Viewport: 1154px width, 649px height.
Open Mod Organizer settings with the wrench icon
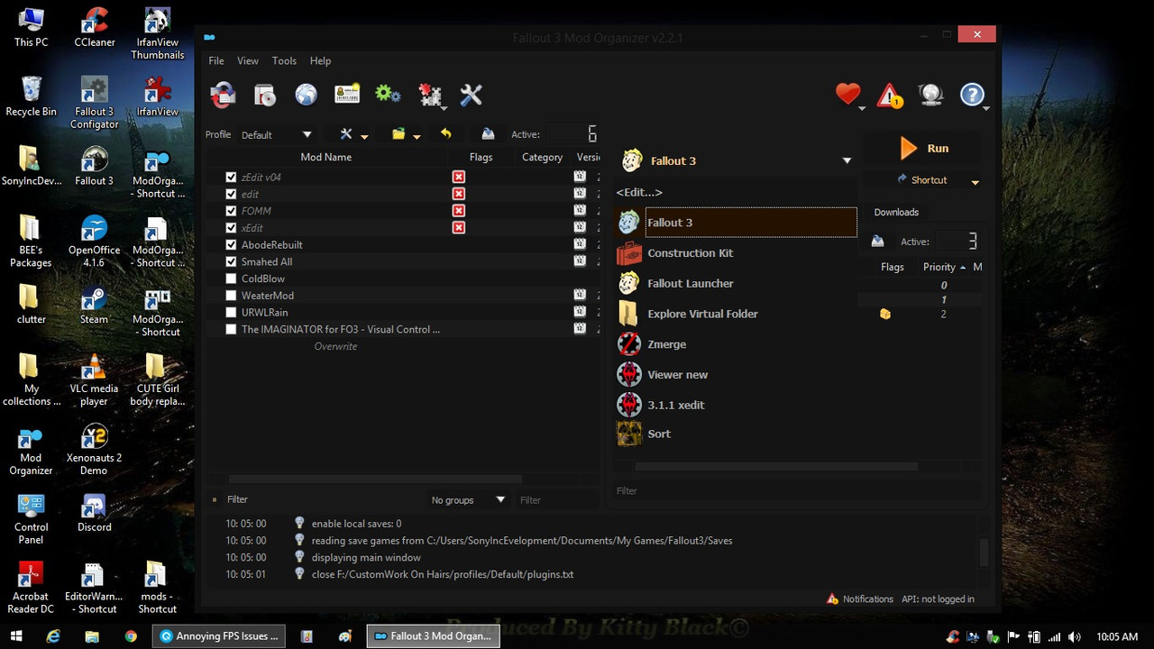472,94
